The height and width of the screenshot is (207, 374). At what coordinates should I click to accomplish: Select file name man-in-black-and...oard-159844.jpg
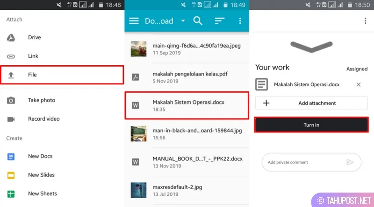coord(197,131)
